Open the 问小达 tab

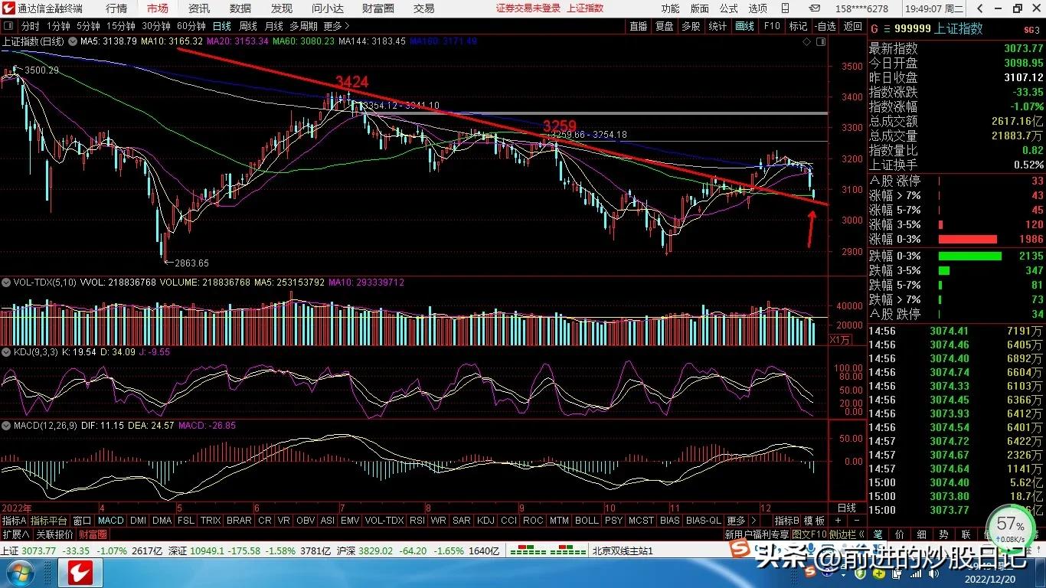tap(327, 8)
